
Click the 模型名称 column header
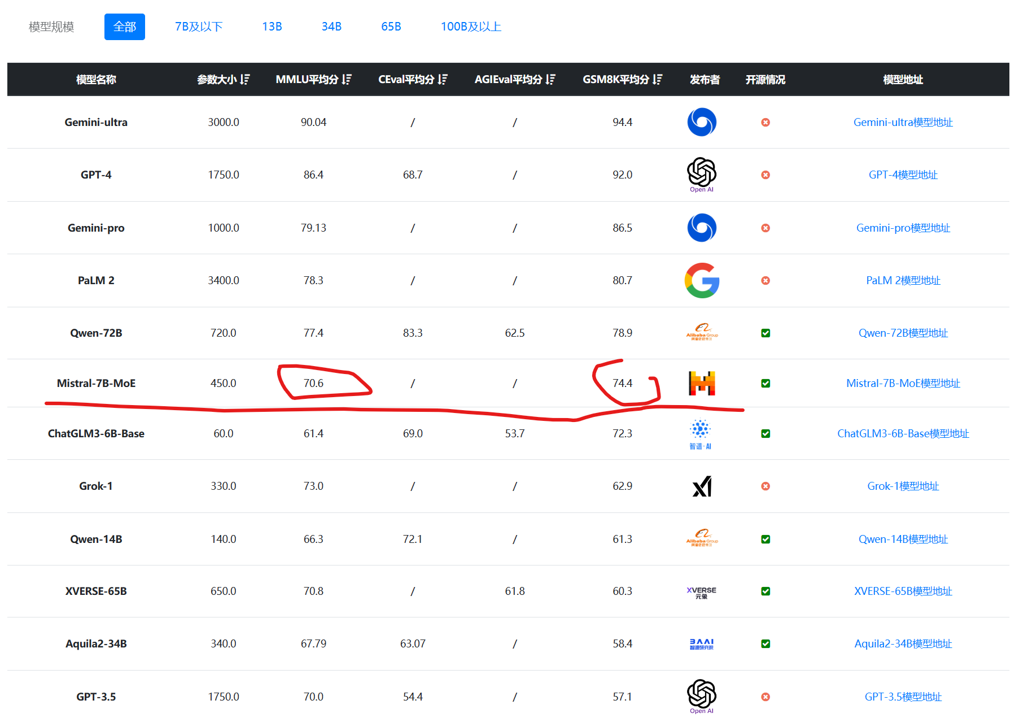96,80
